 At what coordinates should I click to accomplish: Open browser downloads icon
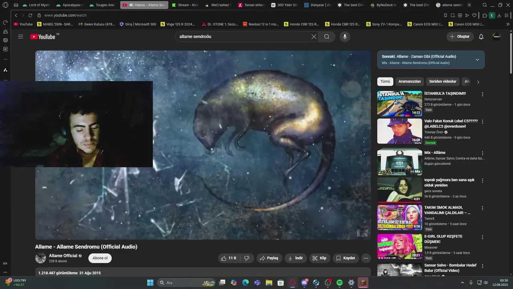coord(499,15)
